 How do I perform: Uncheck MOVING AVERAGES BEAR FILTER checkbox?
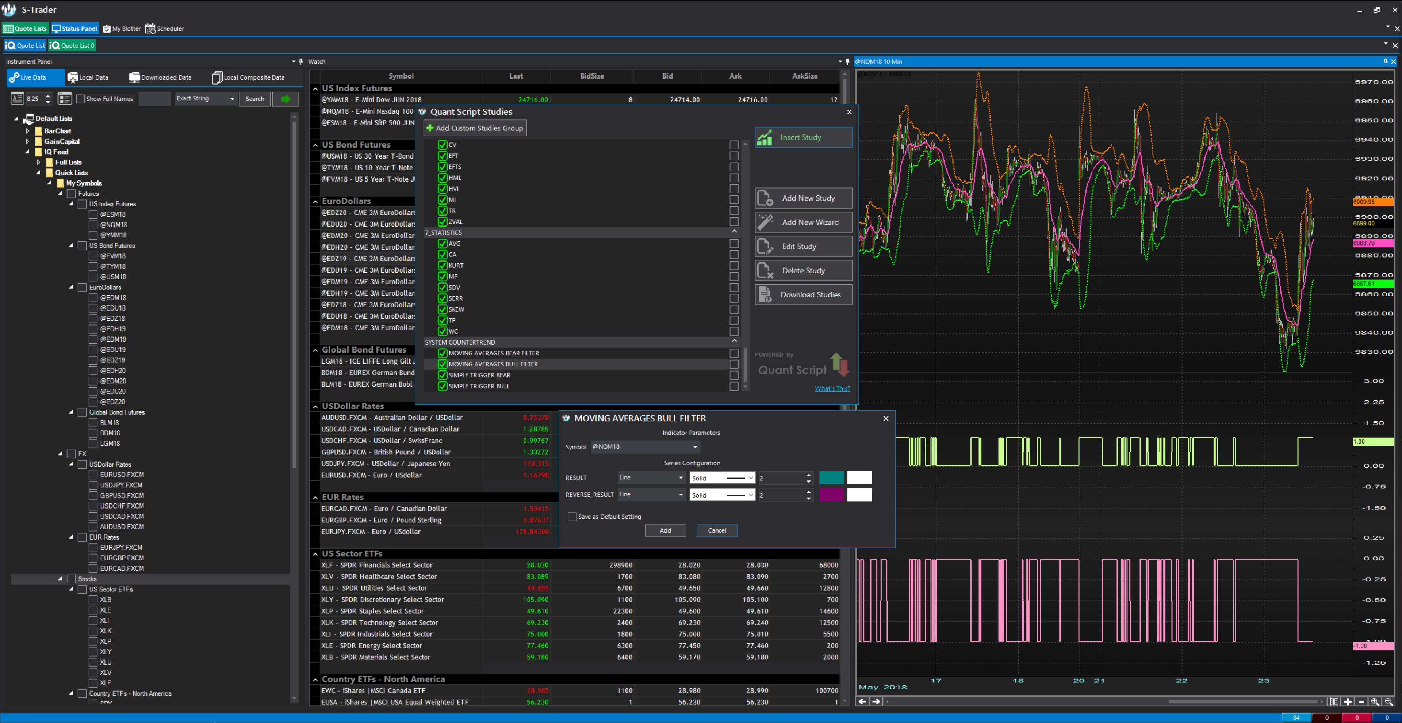tap(443, 353)
